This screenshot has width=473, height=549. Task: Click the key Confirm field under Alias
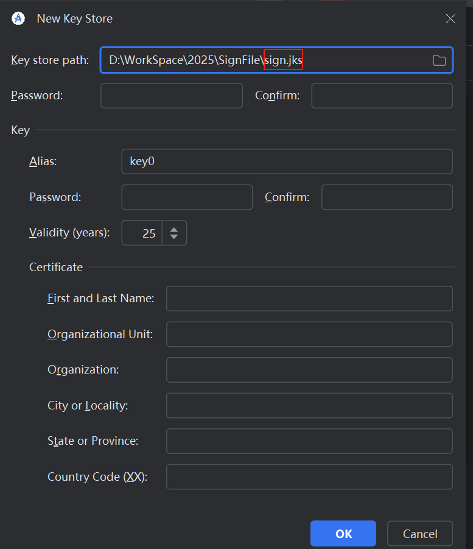pos(387,197)
